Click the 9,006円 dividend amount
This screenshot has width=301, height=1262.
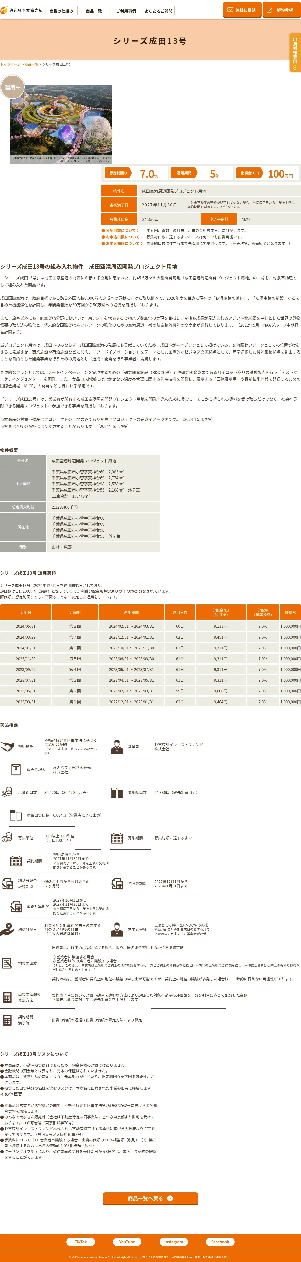click(x=220, y=691)
